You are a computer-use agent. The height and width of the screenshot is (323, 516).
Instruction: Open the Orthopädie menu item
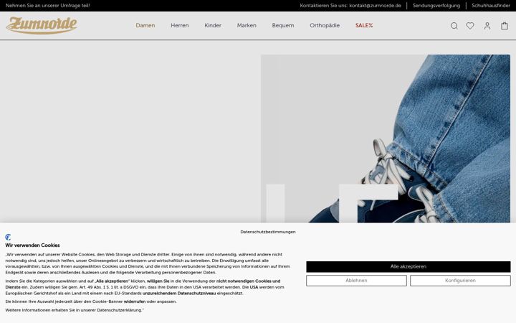tap(325, 25)
